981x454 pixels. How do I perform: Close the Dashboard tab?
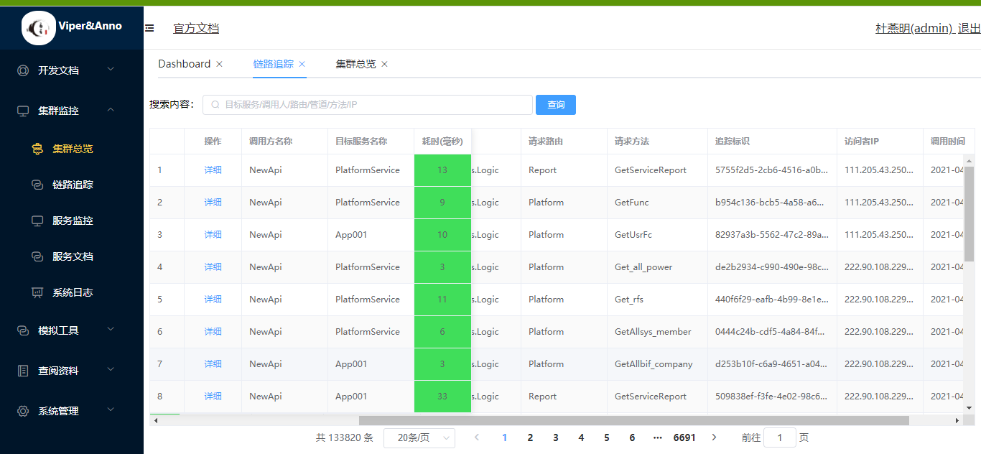[x=219, y=64]
